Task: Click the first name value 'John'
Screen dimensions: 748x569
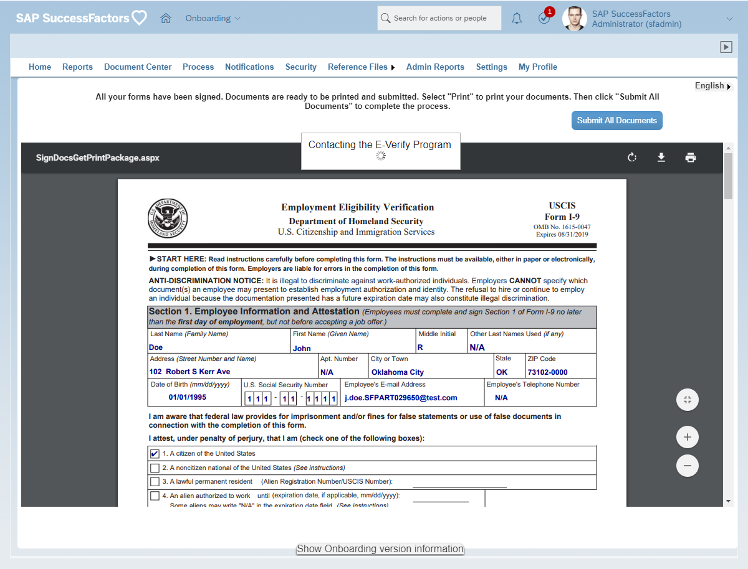Action: 302,349
